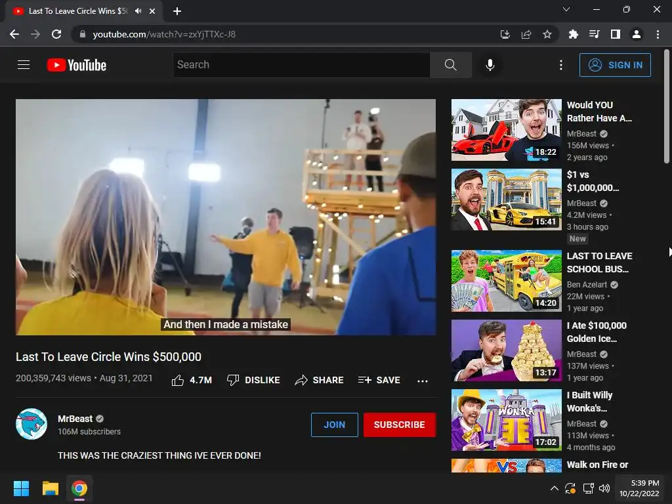Image resolution: width=672 pixels, height=504 pixels.
Task: Click the video title 'Last To Leave Circle Wins $500,000'
Action: pyautogui.click(x=108, y=356)
